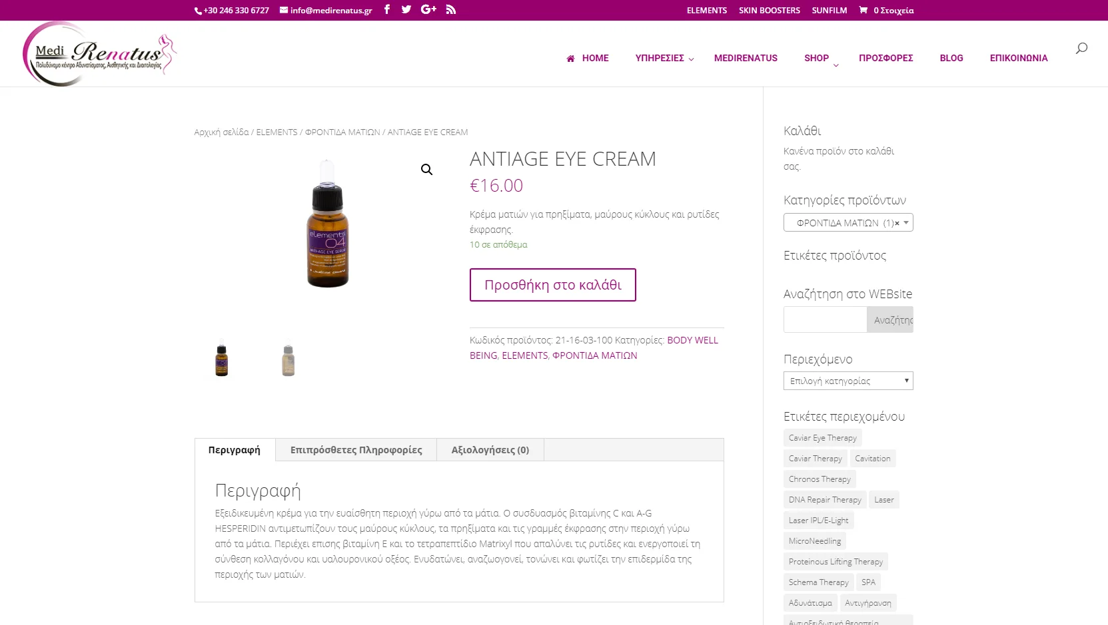Viewport: 1108px width, 625px height.
Task: Open the RSS feed icon
Action: (x=451, y=9)
